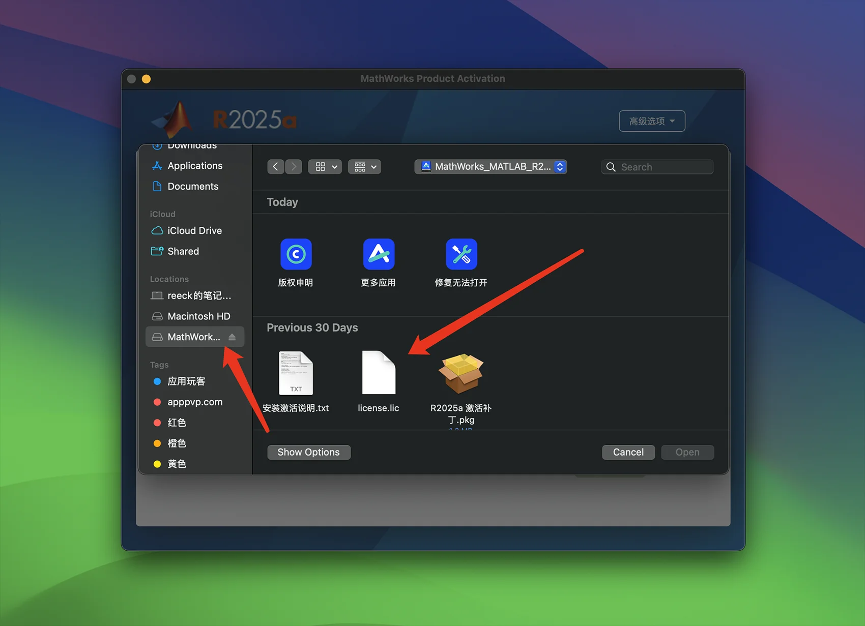865x626 pixels.
Task: Select the license.lic file
Action: 379,373
